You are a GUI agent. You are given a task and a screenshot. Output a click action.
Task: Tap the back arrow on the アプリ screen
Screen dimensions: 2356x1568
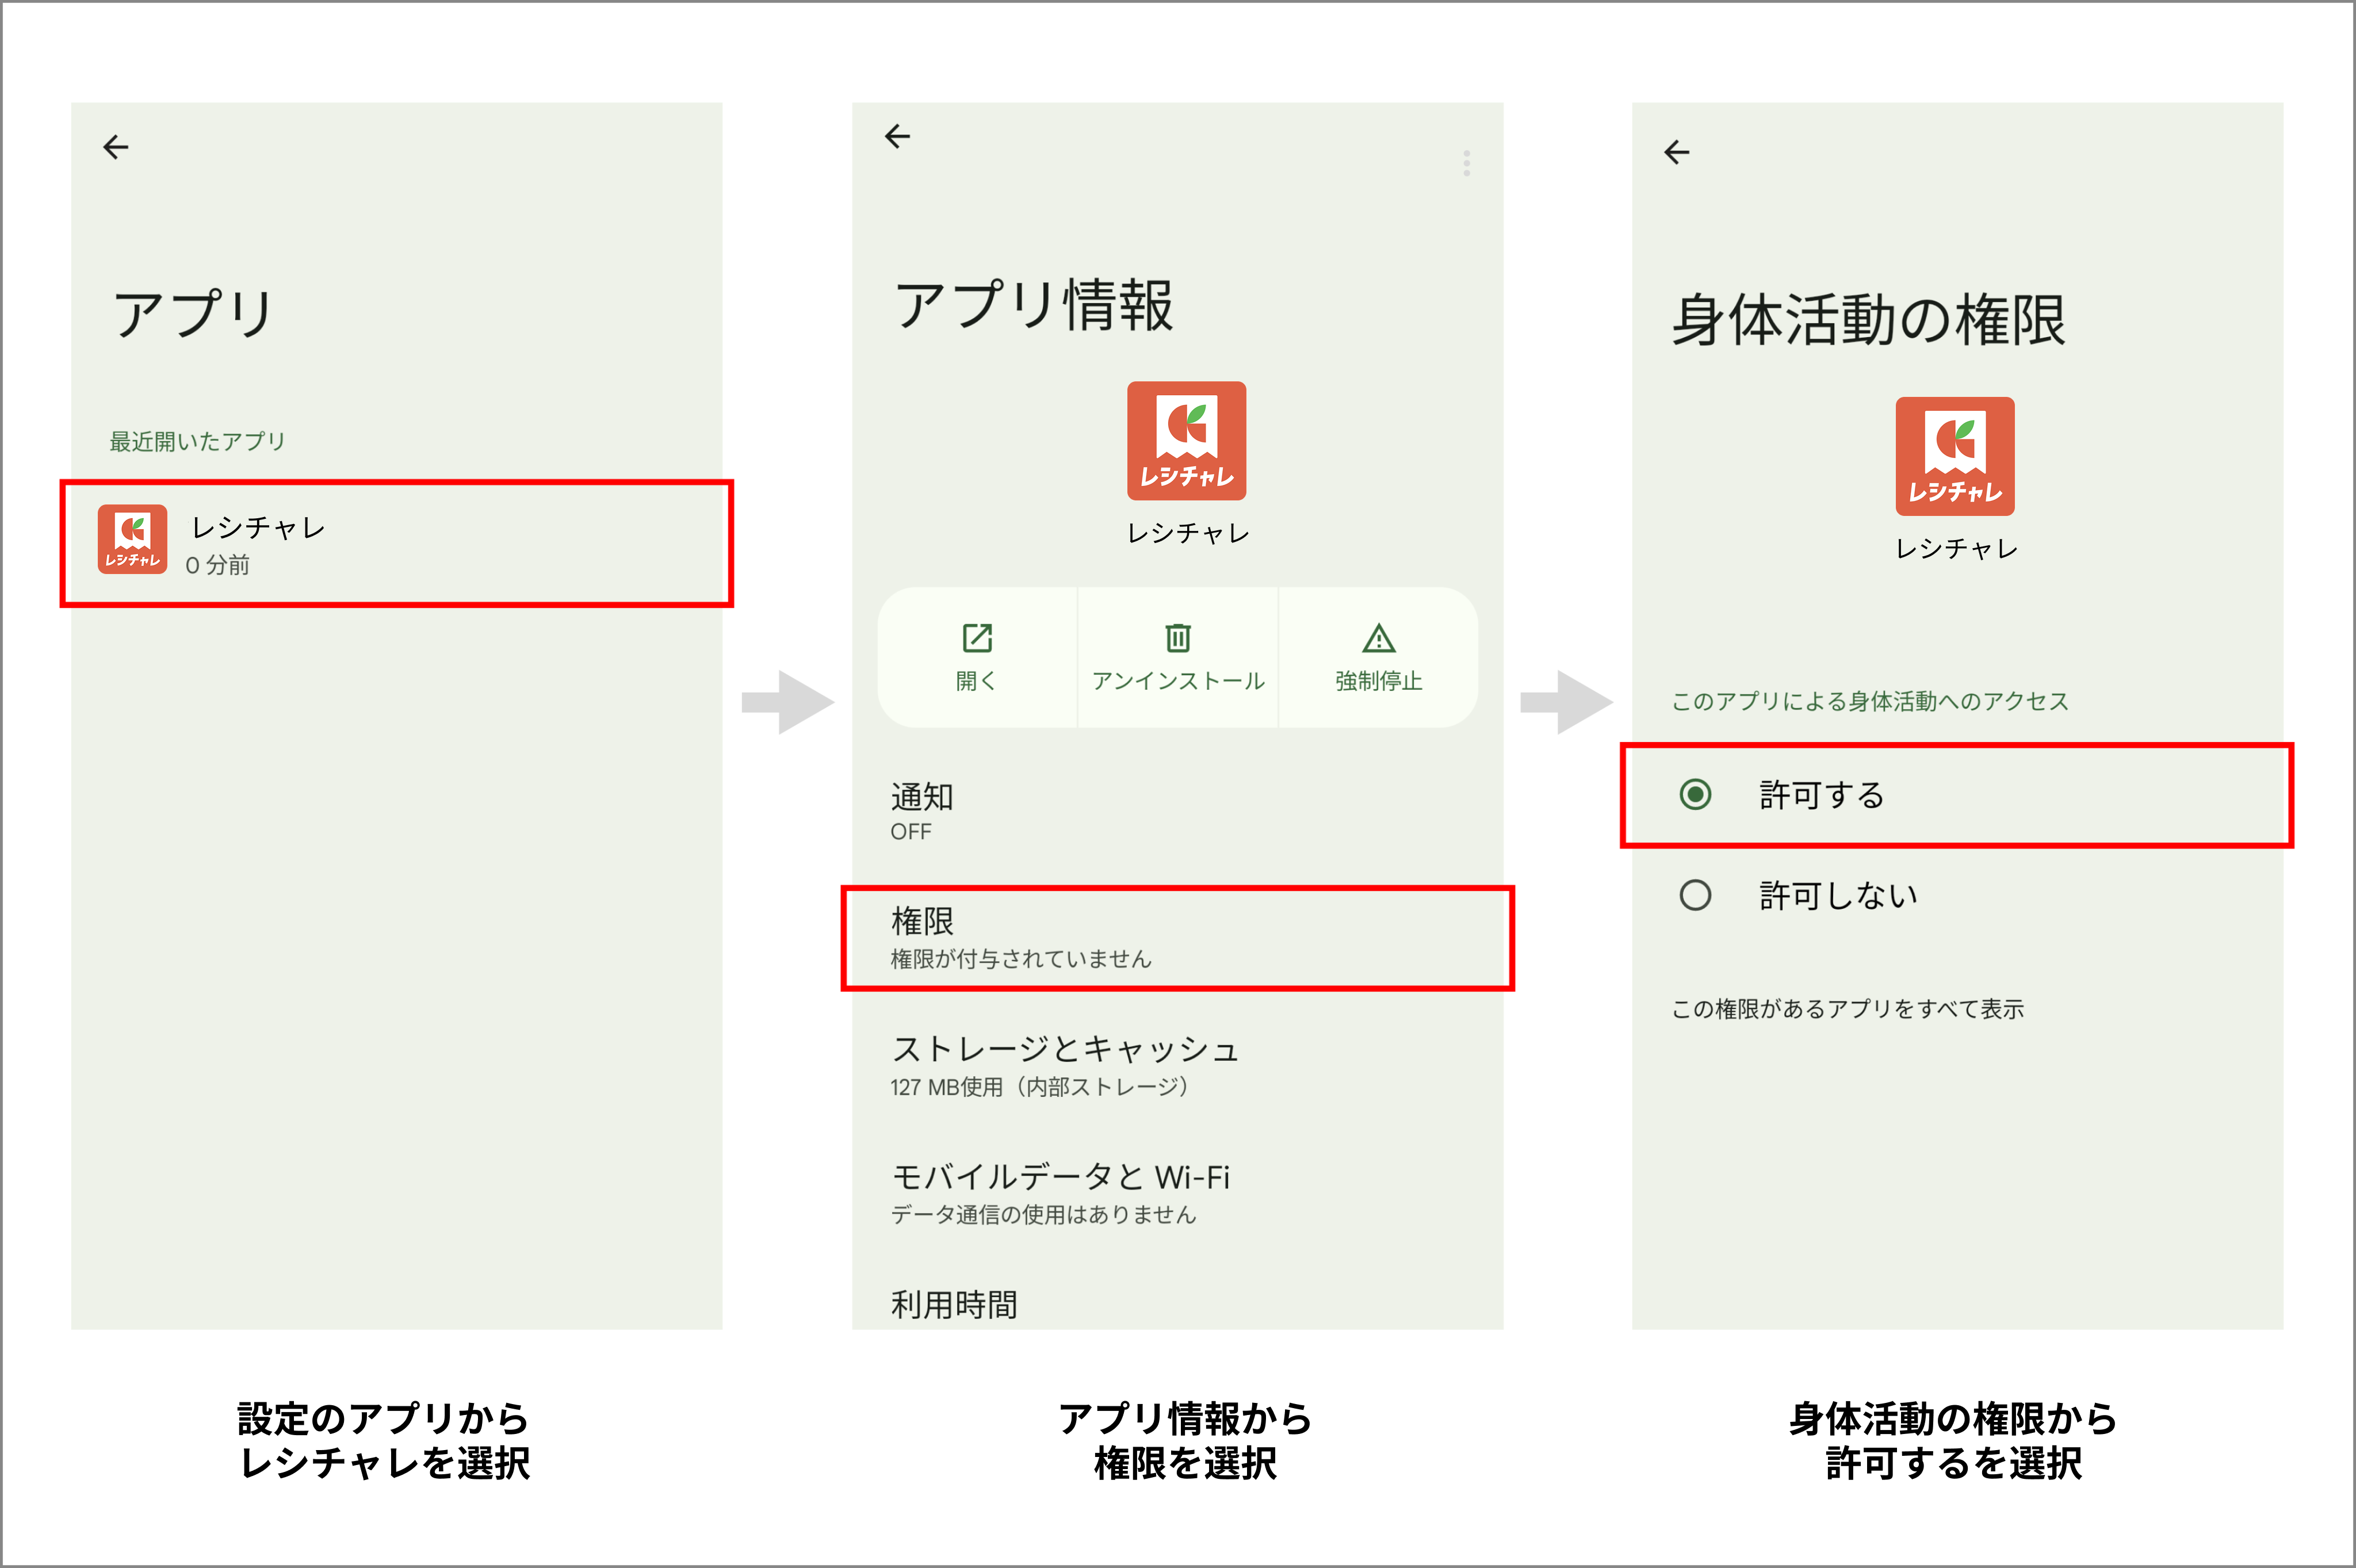pos(117,147)
